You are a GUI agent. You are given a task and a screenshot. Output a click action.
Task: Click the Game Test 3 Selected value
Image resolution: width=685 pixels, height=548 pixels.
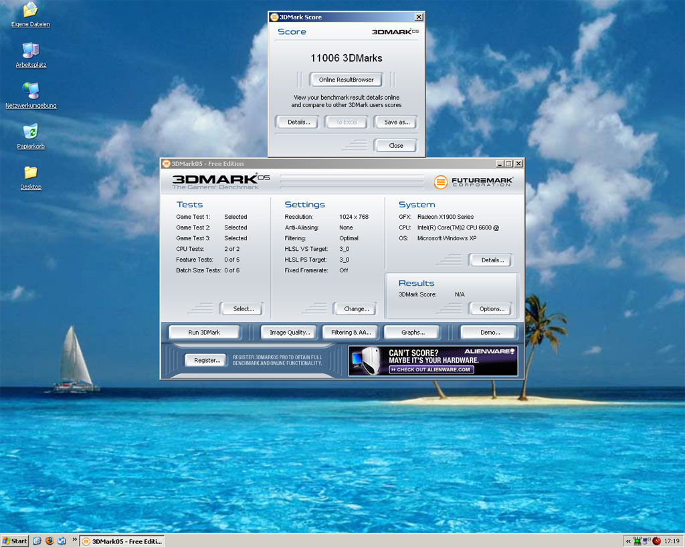point(235,238)
